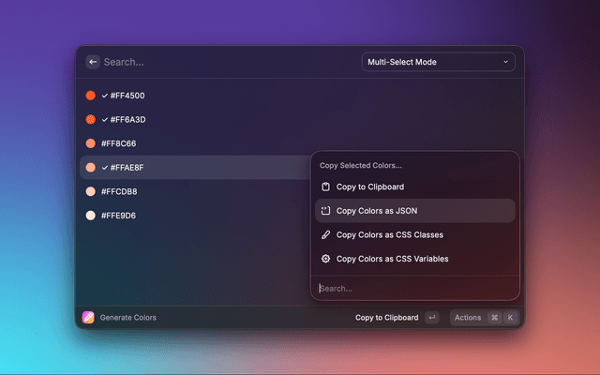This screenshot has width=600, height=375.
Task: Click the JSON braces icon
Action: click(x=325, y=211)
